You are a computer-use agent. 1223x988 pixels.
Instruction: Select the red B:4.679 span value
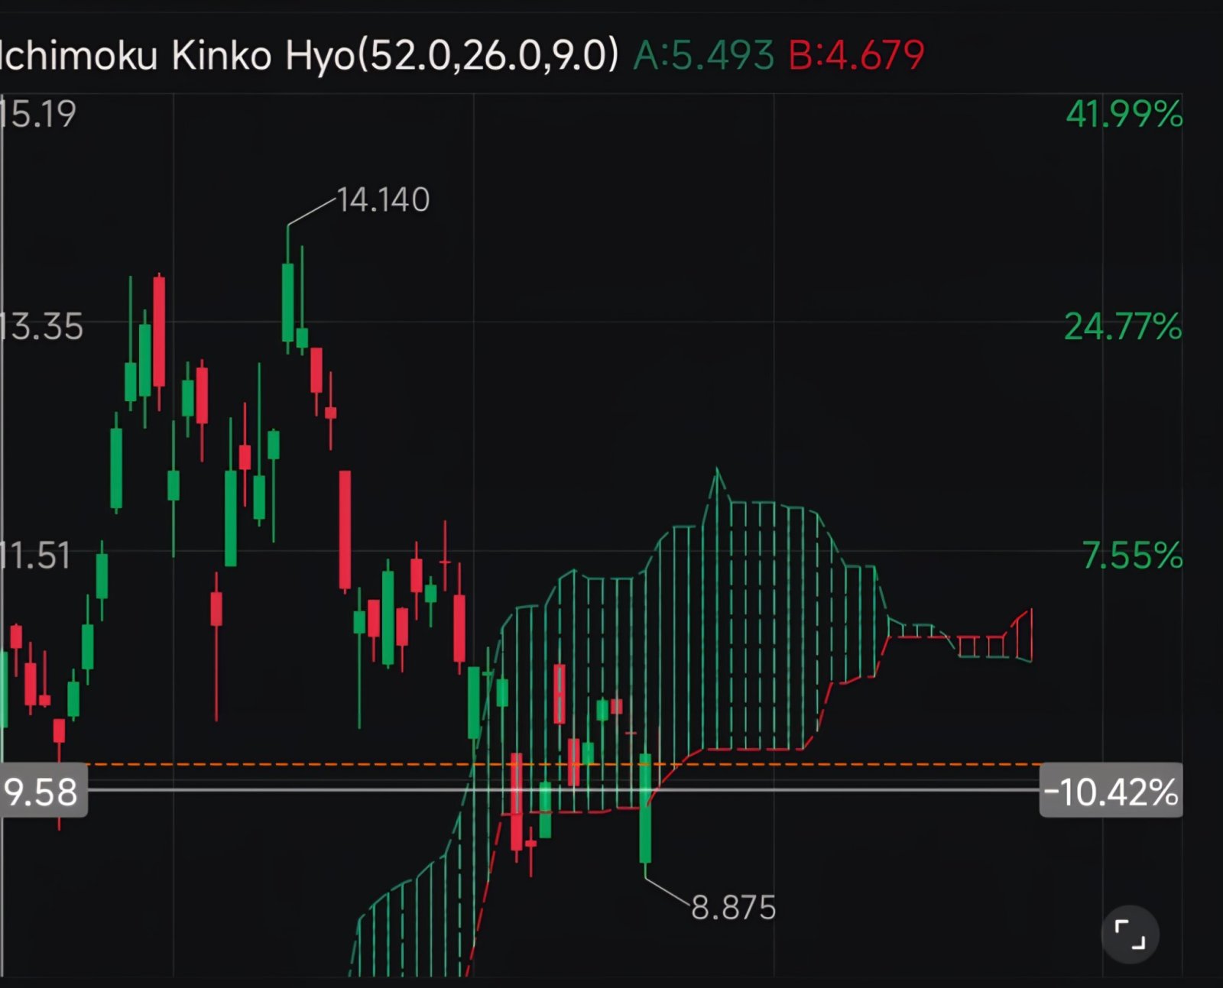(x=856, y=55)
